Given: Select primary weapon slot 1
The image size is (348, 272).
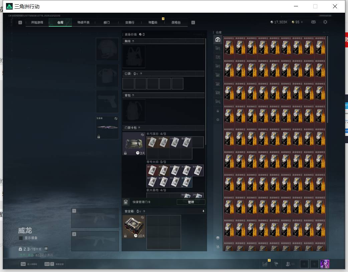Looking at the screenshot, I should click(95, 218).
